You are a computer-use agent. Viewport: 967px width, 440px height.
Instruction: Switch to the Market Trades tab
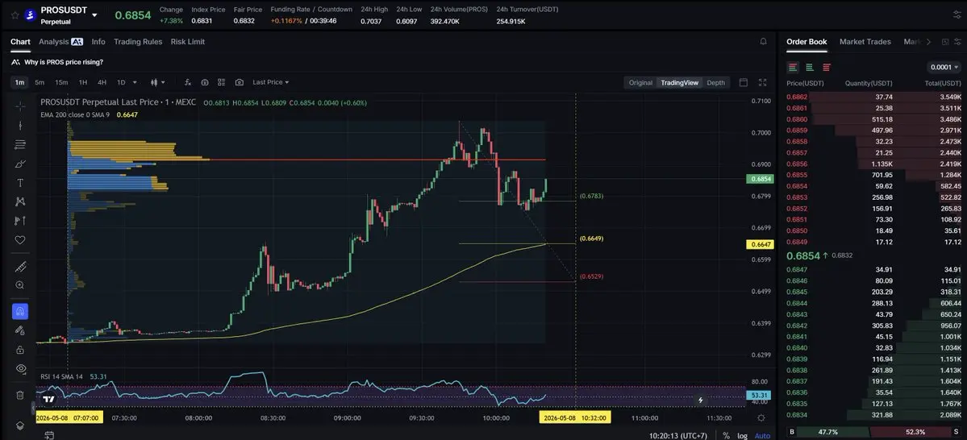pyautogui.click(x=865, y=41)
